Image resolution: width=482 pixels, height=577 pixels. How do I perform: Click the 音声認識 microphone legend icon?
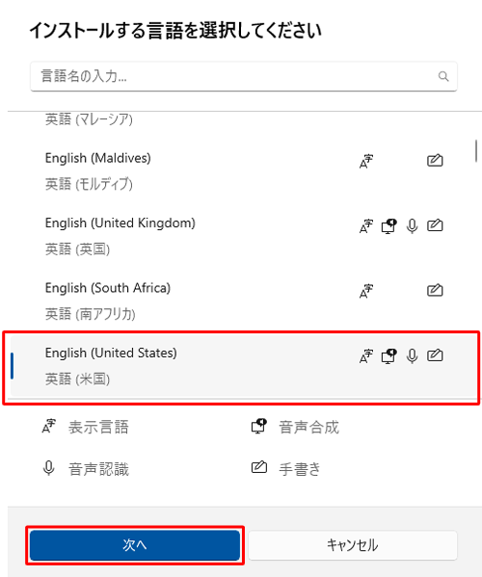(x=48, y=468)
